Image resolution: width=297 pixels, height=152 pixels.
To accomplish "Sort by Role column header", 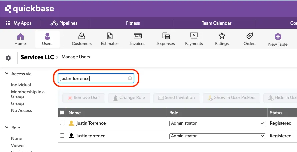I will tap(174, 113).
